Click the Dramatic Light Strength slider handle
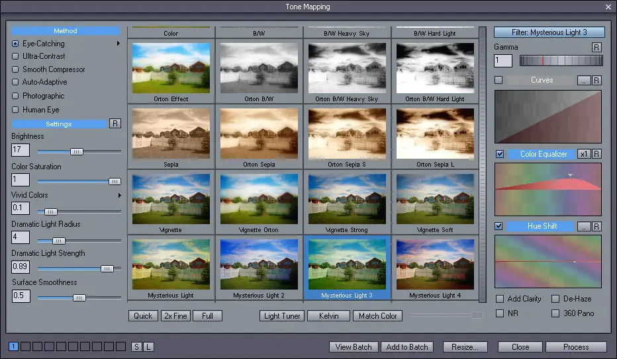This screenshot has height=359, width=617. point(107,268)
